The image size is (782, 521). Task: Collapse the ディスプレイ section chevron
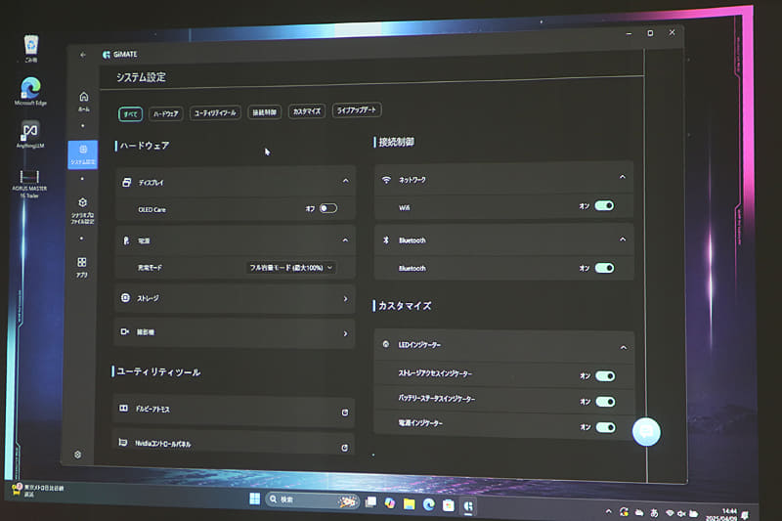click(x=346, y=181)
